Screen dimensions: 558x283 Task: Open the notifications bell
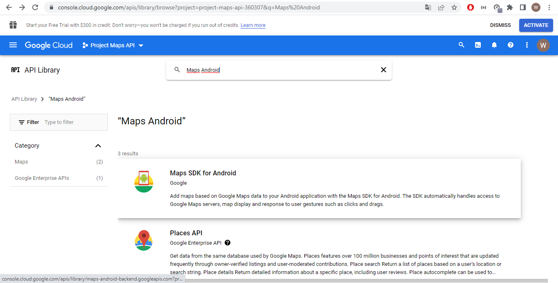point(494,45)
